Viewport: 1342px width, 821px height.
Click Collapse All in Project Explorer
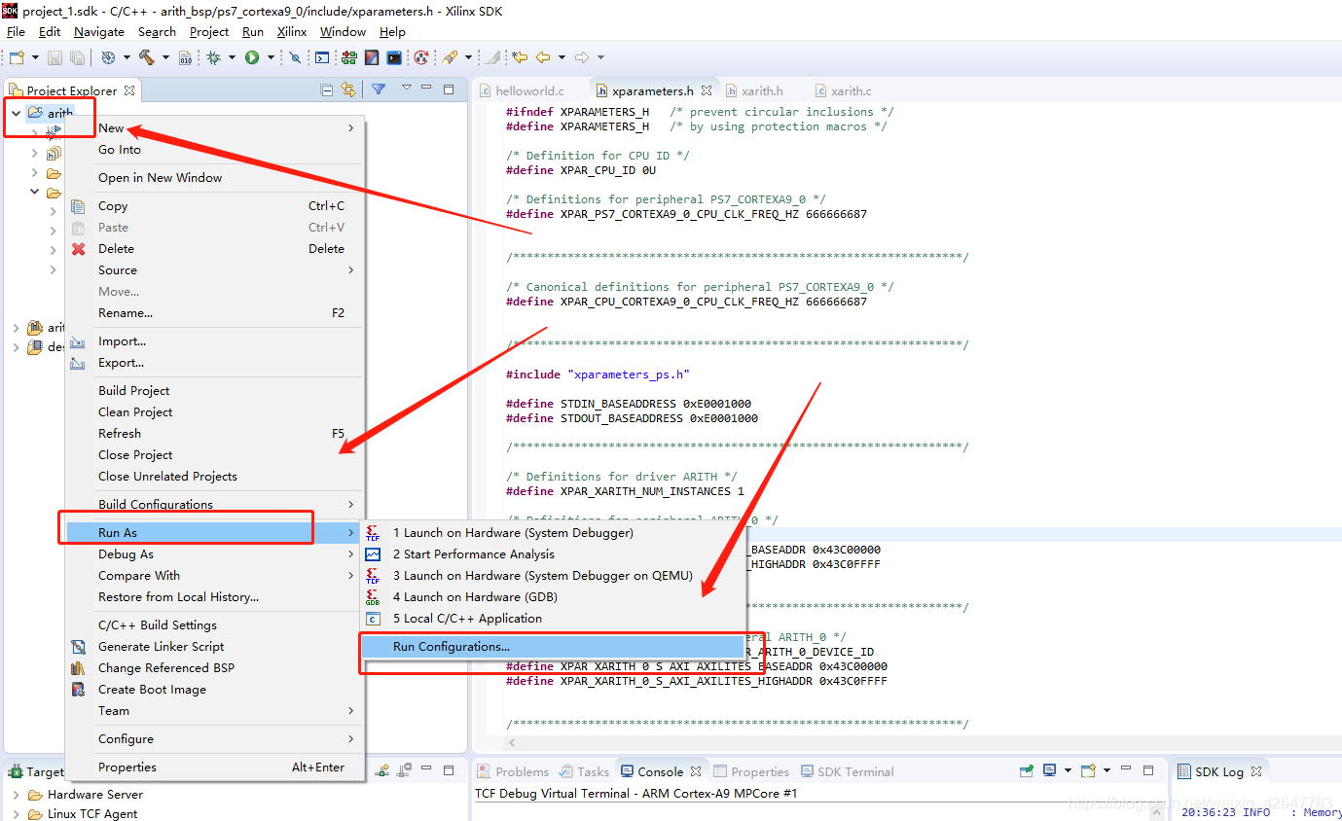(327, 89)
